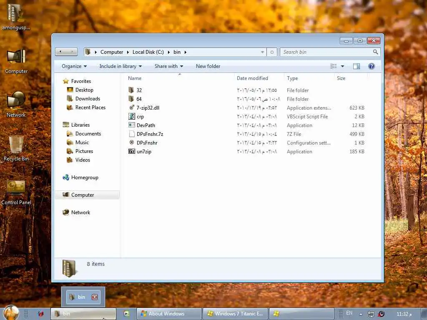427x320 pixels.
Task: Open the Organize dropdown menu
Action: tap(74, 66)
